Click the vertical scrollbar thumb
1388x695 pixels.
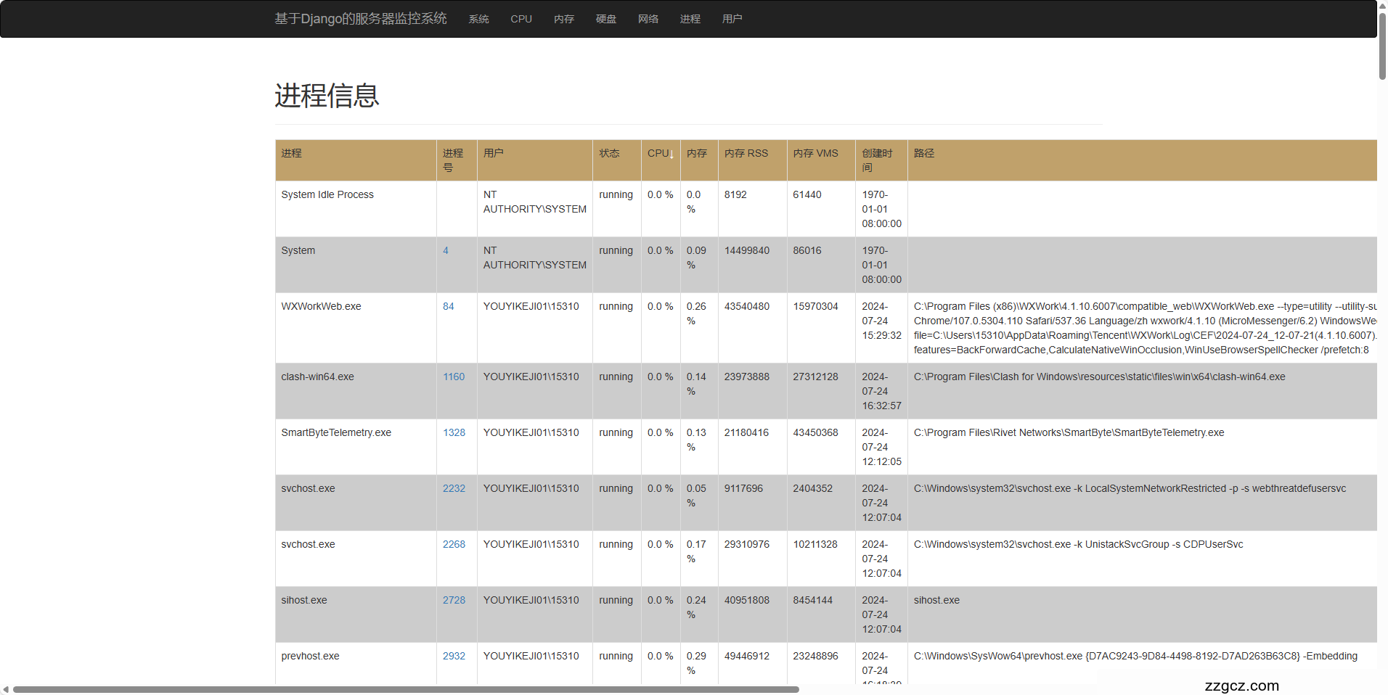tap(1382, 44)
